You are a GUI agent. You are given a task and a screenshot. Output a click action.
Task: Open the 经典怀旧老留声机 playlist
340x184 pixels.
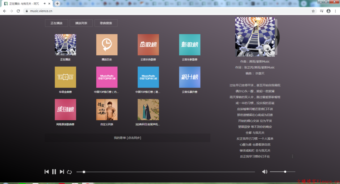[148, 109]
